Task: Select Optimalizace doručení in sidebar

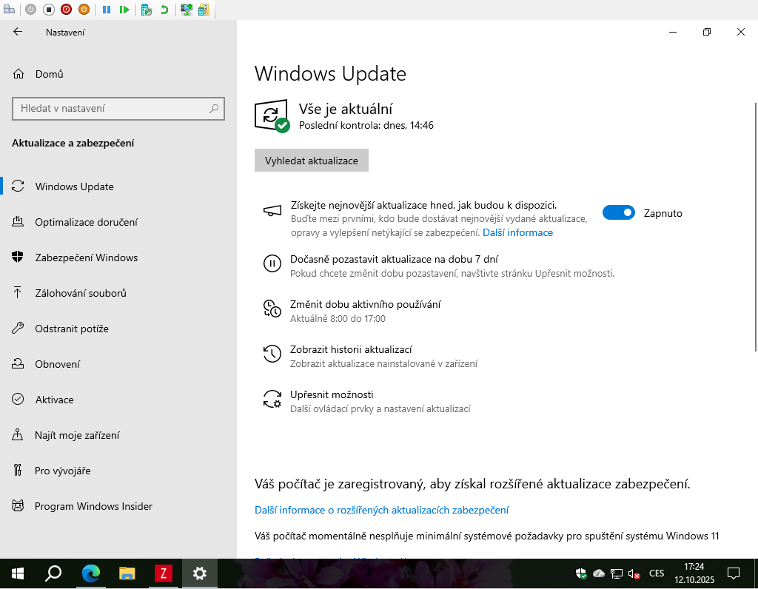Action: (x=86, y=222)
